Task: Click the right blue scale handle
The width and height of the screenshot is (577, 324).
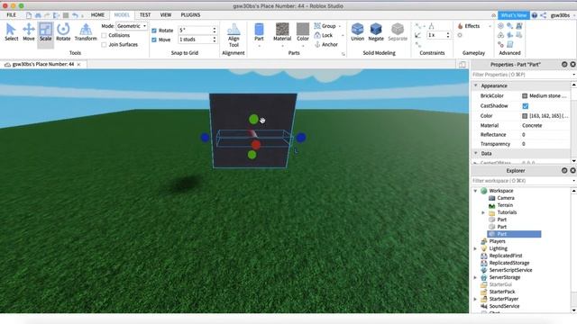Action: pyautogui.click(x=301, y=138)
